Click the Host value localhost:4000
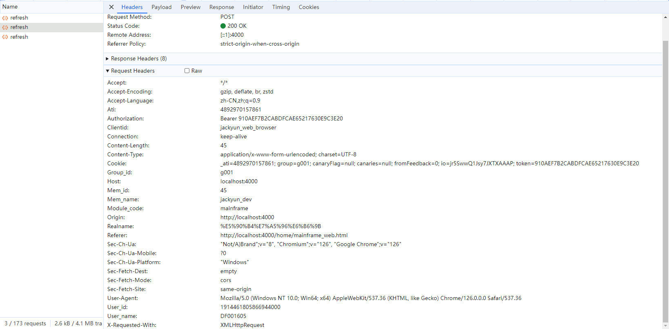The height and width of the screenshot is (329, 669). 239,182
